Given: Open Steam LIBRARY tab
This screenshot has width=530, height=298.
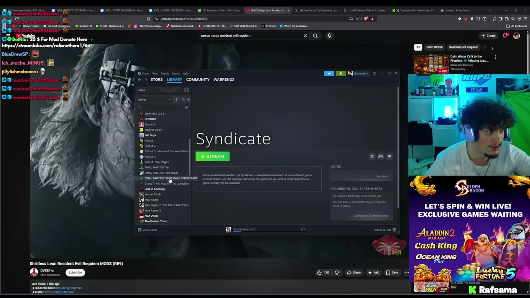Looking at the screenshot, I should tap(174, 79).
